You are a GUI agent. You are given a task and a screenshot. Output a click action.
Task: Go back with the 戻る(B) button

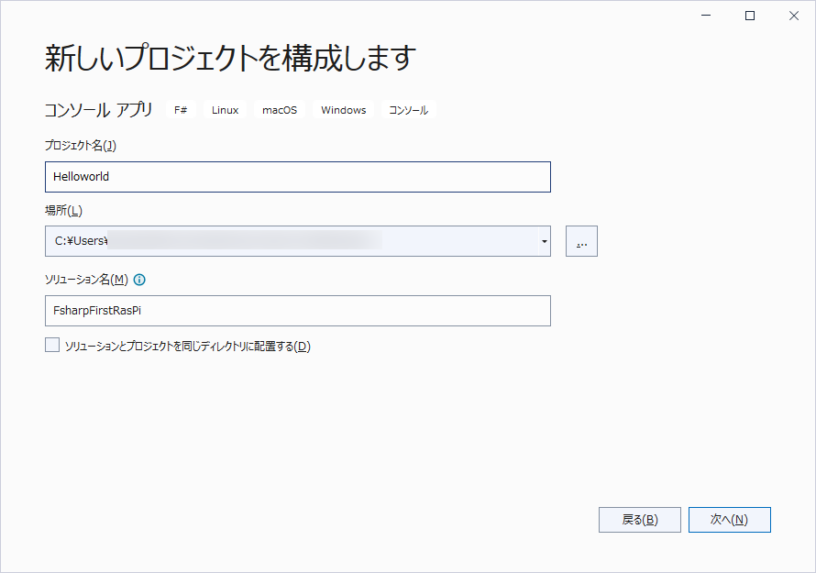639,520
